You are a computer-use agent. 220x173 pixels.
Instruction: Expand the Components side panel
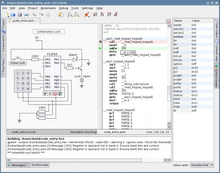[x=3, y=46]
